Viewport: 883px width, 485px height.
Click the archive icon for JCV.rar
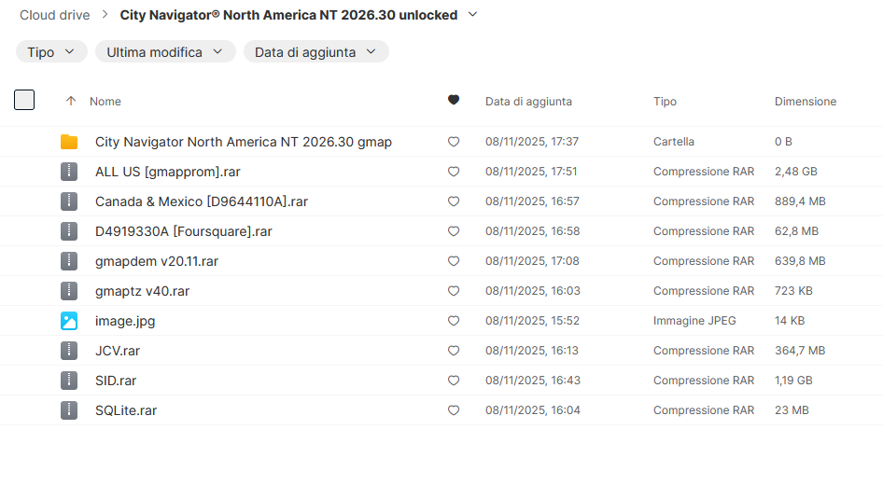[69, 351]
